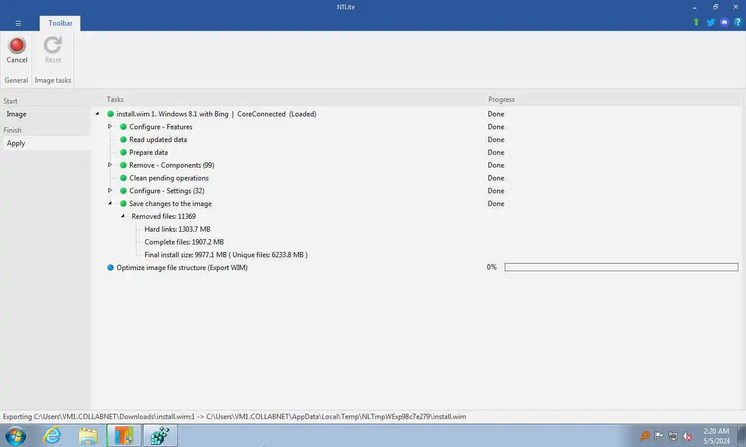
Task: Click green dot beside Configure - Features
Action: pos(124,127)
